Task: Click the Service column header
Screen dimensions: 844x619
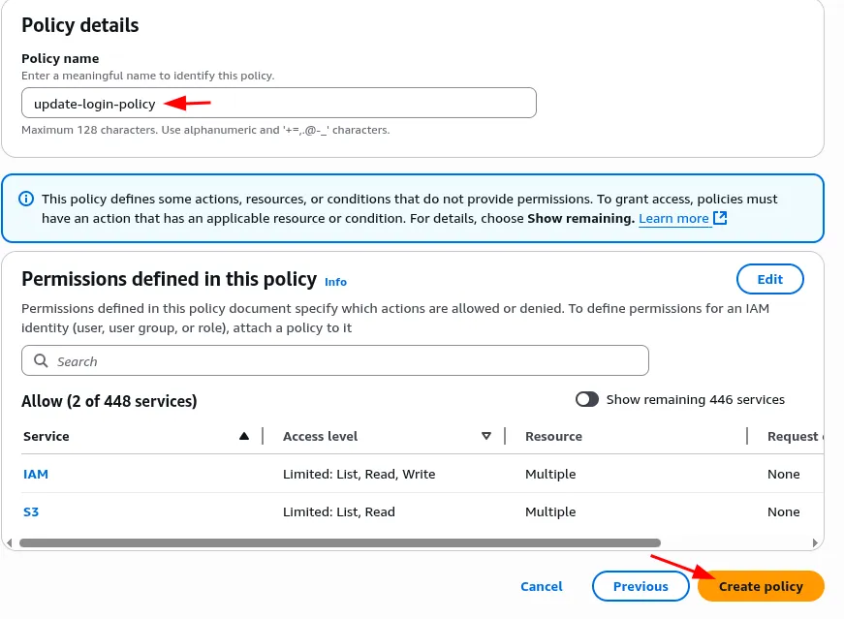Action: click(x=47, y=436)
